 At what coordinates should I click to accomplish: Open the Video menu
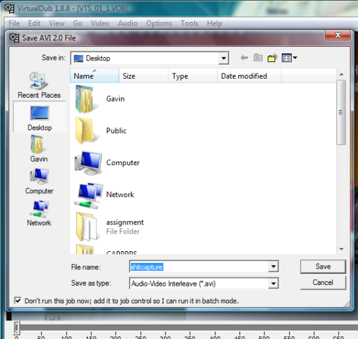pos(100,23)
